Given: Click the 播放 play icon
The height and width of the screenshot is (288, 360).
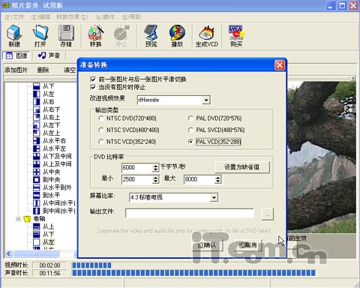Looking at the screenshot, I should point(177,36).
